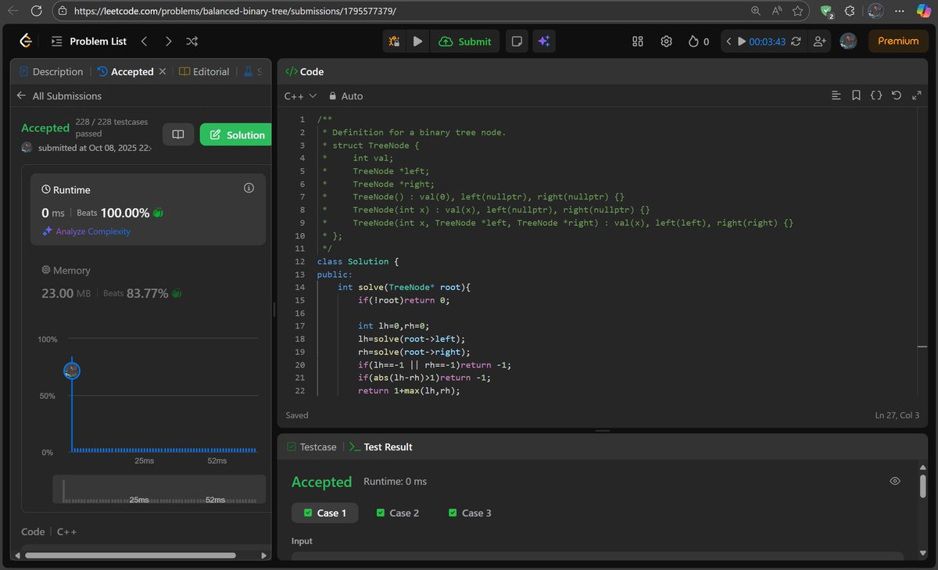Click the format code icon

click(836, 95)
